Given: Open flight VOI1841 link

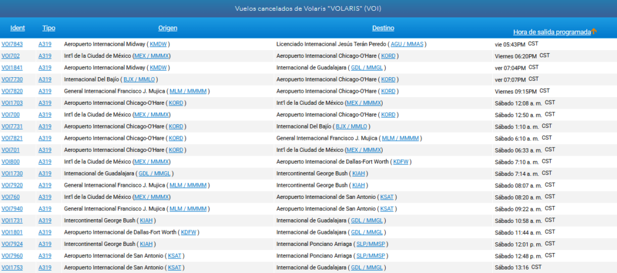Looking at the screenshot, I should click(x=12, y=67).
